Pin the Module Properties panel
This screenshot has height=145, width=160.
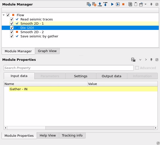[x=151, y=60]
